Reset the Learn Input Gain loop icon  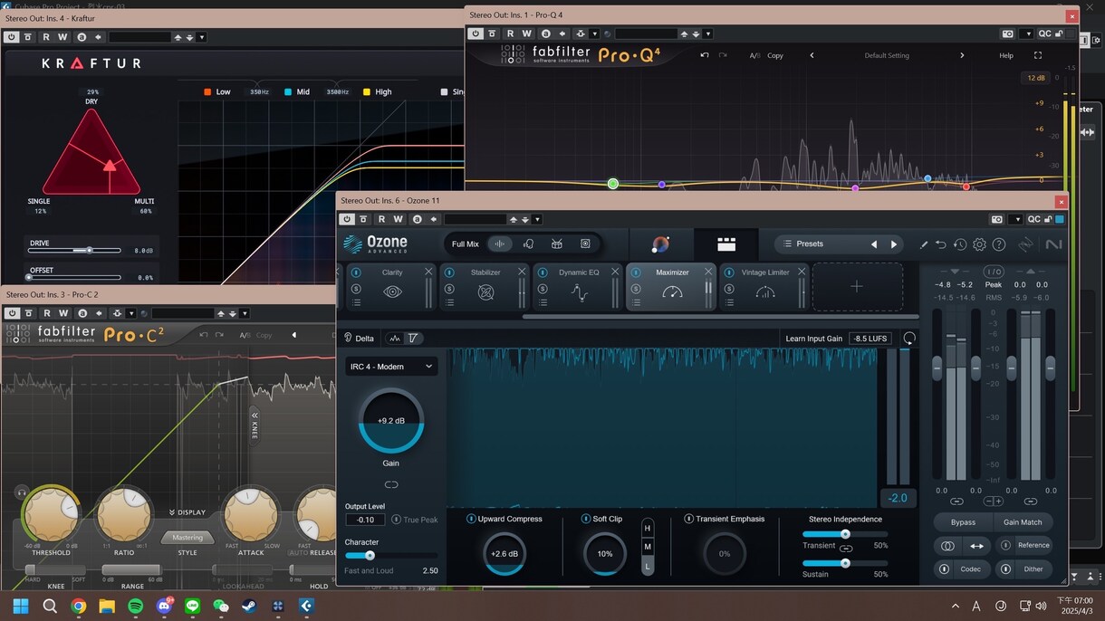[x=909, y=338]
